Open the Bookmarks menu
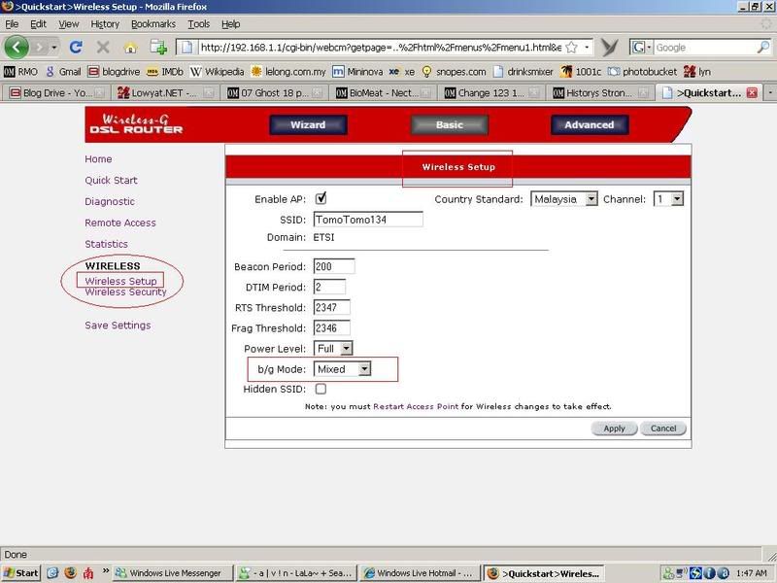 coord(153,23)
